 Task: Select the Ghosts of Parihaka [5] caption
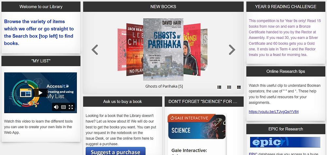pyautogui.click(x=164, y=86)
